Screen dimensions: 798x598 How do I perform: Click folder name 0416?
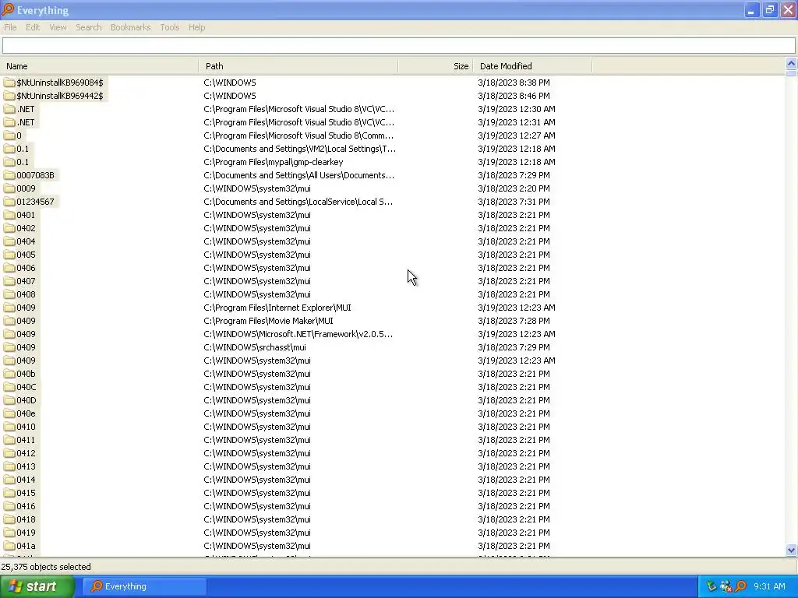click(26, 506)
